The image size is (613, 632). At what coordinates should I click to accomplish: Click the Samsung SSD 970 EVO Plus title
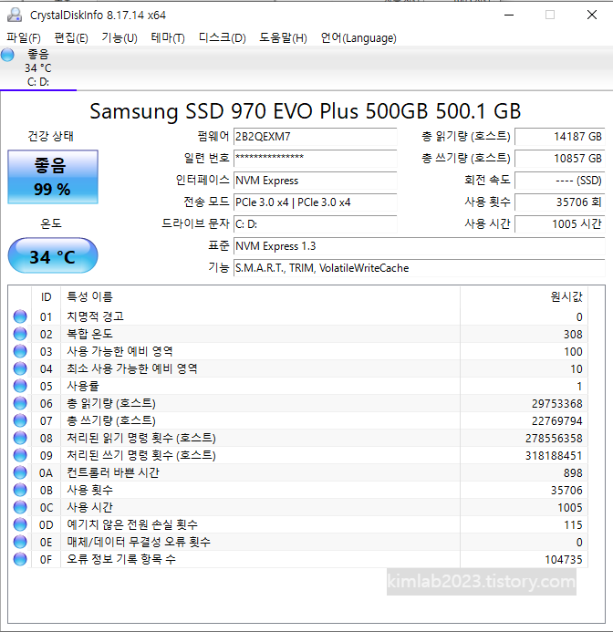(x=306, y=111)
